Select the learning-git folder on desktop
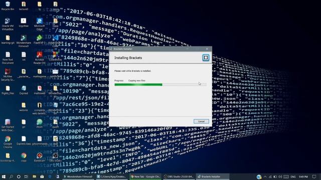 click(8, 39)
